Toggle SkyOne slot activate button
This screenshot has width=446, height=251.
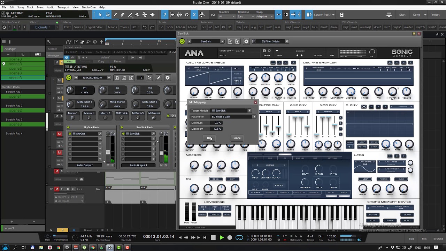[70, 134]
